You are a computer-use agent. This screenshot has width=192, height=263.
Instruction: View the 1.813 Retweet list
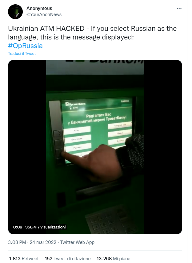[24, 258]
